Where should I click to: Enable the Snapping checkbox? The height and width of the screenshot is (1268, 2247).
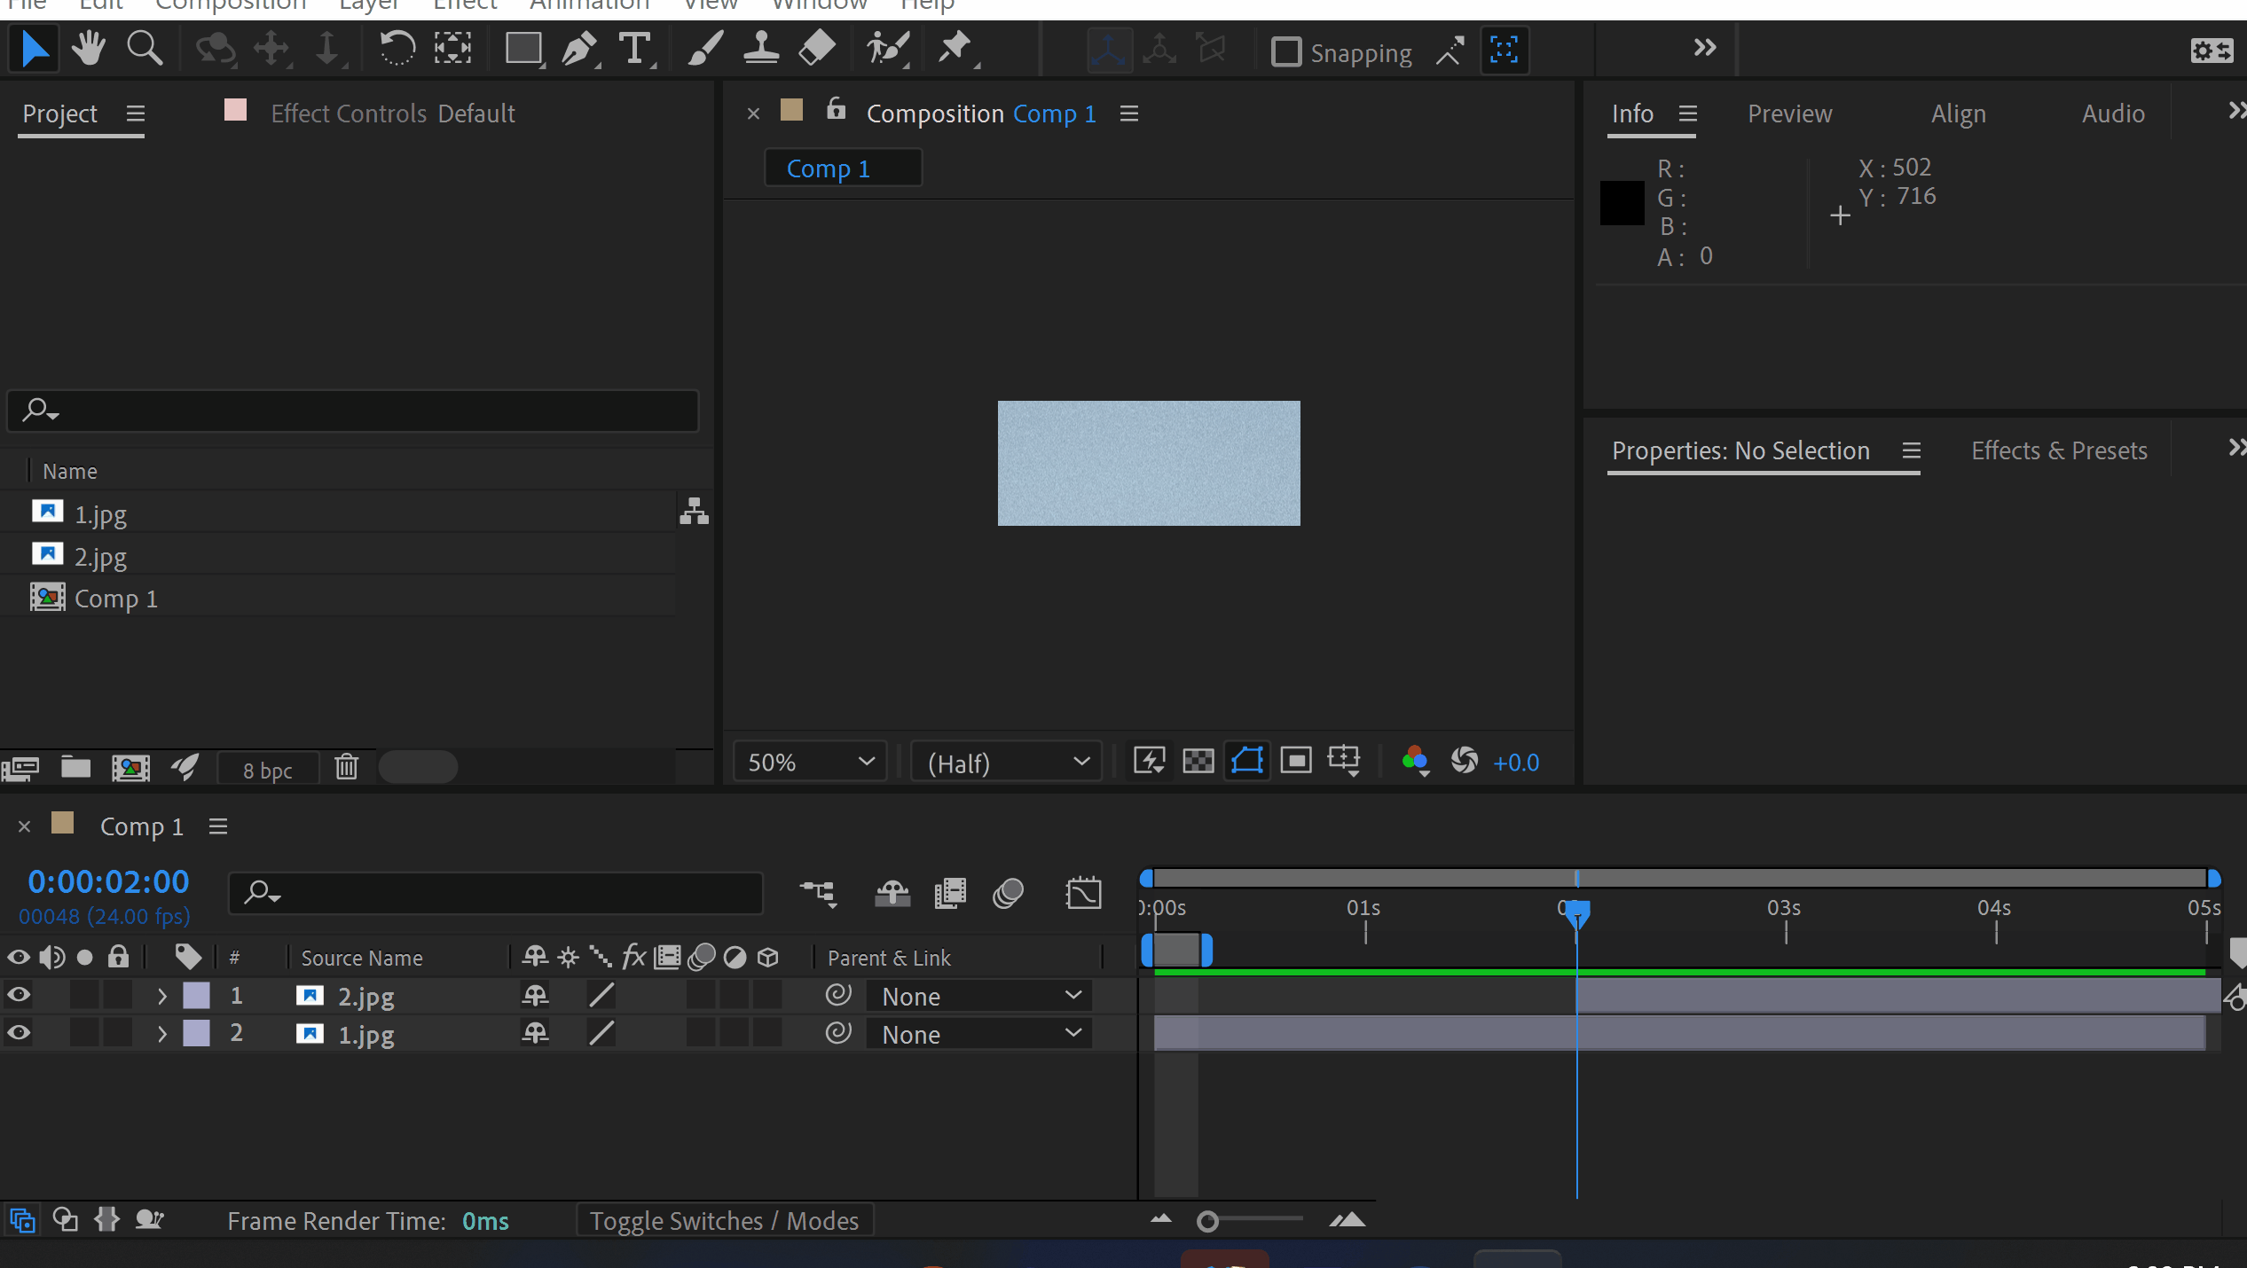click(1285, 52)
